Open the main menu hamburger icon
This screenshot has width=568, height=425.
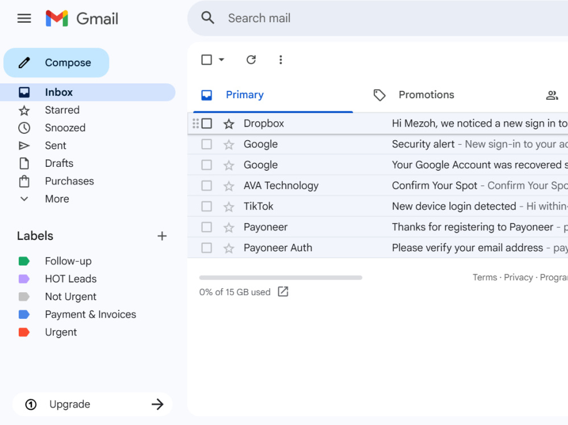coord(24,18)
